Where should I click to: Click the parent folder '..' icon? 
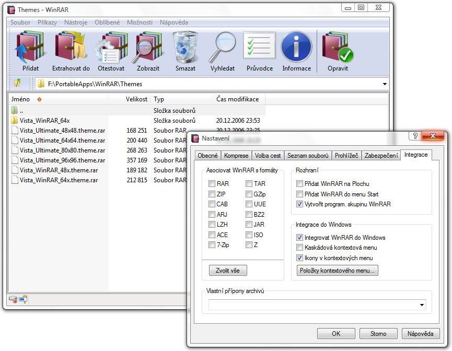(15, 110)
